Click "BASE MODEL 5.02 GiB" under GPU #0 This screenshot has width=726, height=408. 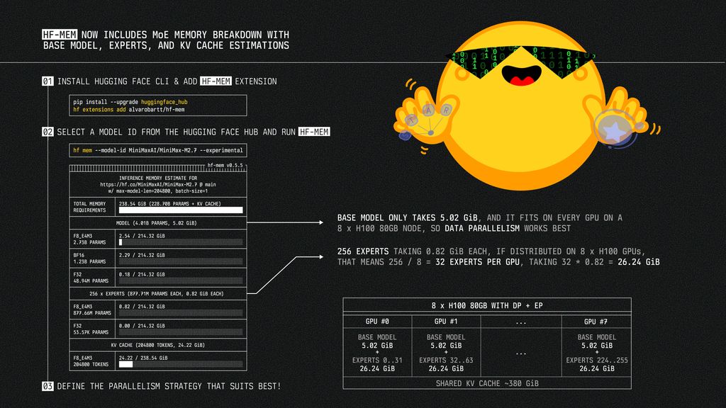pyautogui.click(x=377, y=341)
